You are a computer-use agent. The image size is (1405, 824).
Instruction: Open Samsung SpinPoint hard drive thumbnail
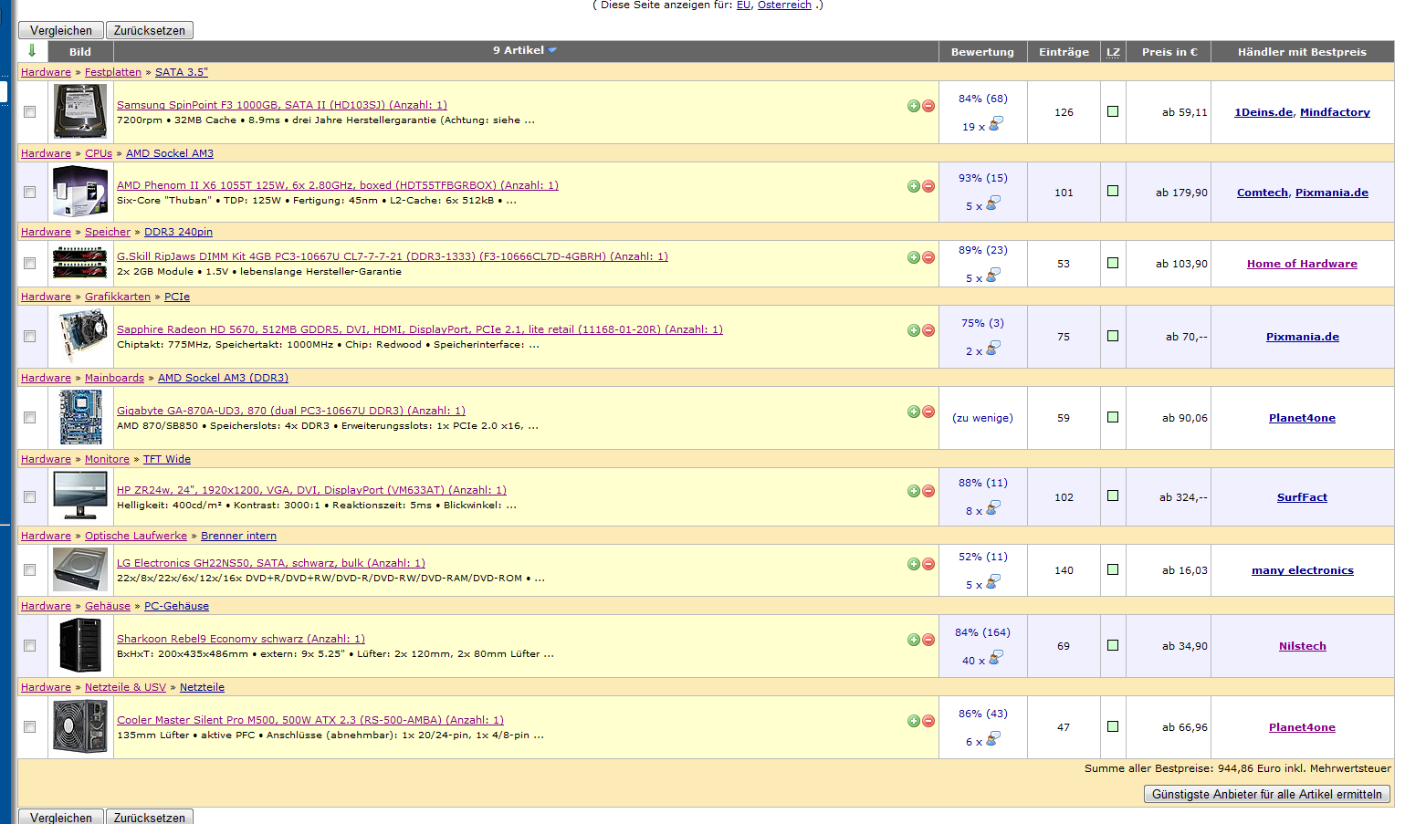point(80,111)
